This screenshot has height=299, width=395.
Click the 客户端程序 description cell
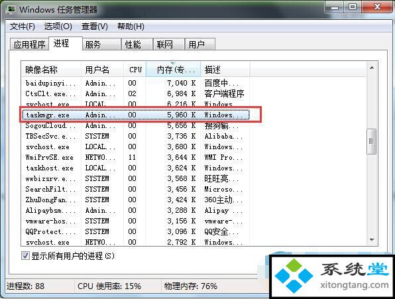click(224, 93)
